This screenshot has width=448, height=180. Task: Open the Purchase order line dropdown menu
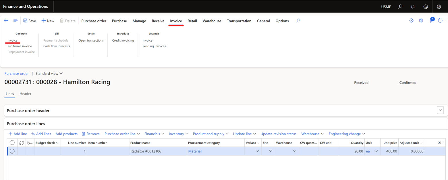click(122, 134)
